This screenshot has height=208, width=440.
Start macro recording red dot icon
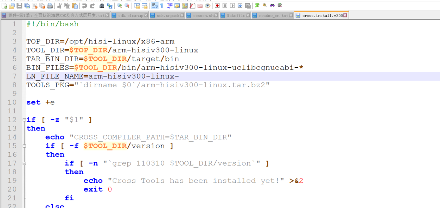coord(217,6)
